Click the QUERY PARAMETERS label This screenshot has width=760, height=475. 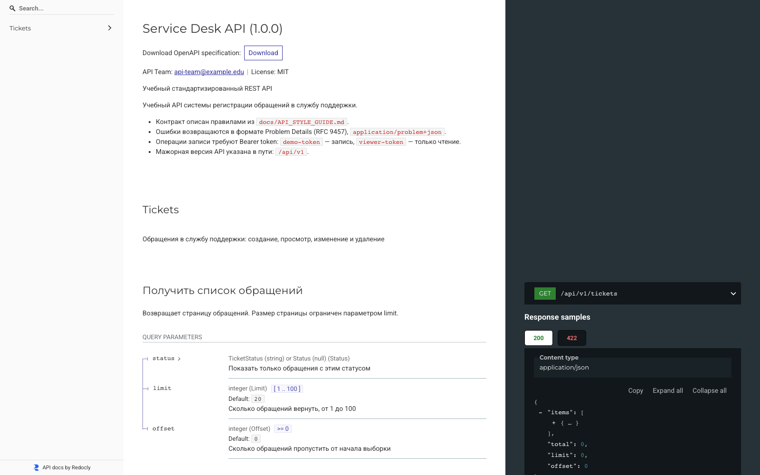pyautogui.click(x=172, y=337)
